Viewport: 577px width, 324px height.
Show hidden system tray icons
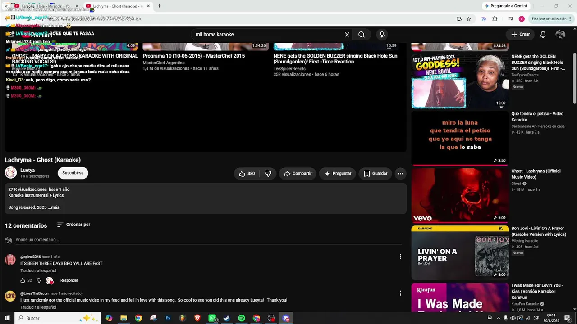point(498,318)
